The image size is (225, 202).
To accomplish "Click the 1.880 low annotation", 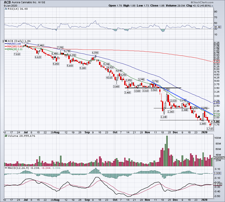I will click(203, 124).
